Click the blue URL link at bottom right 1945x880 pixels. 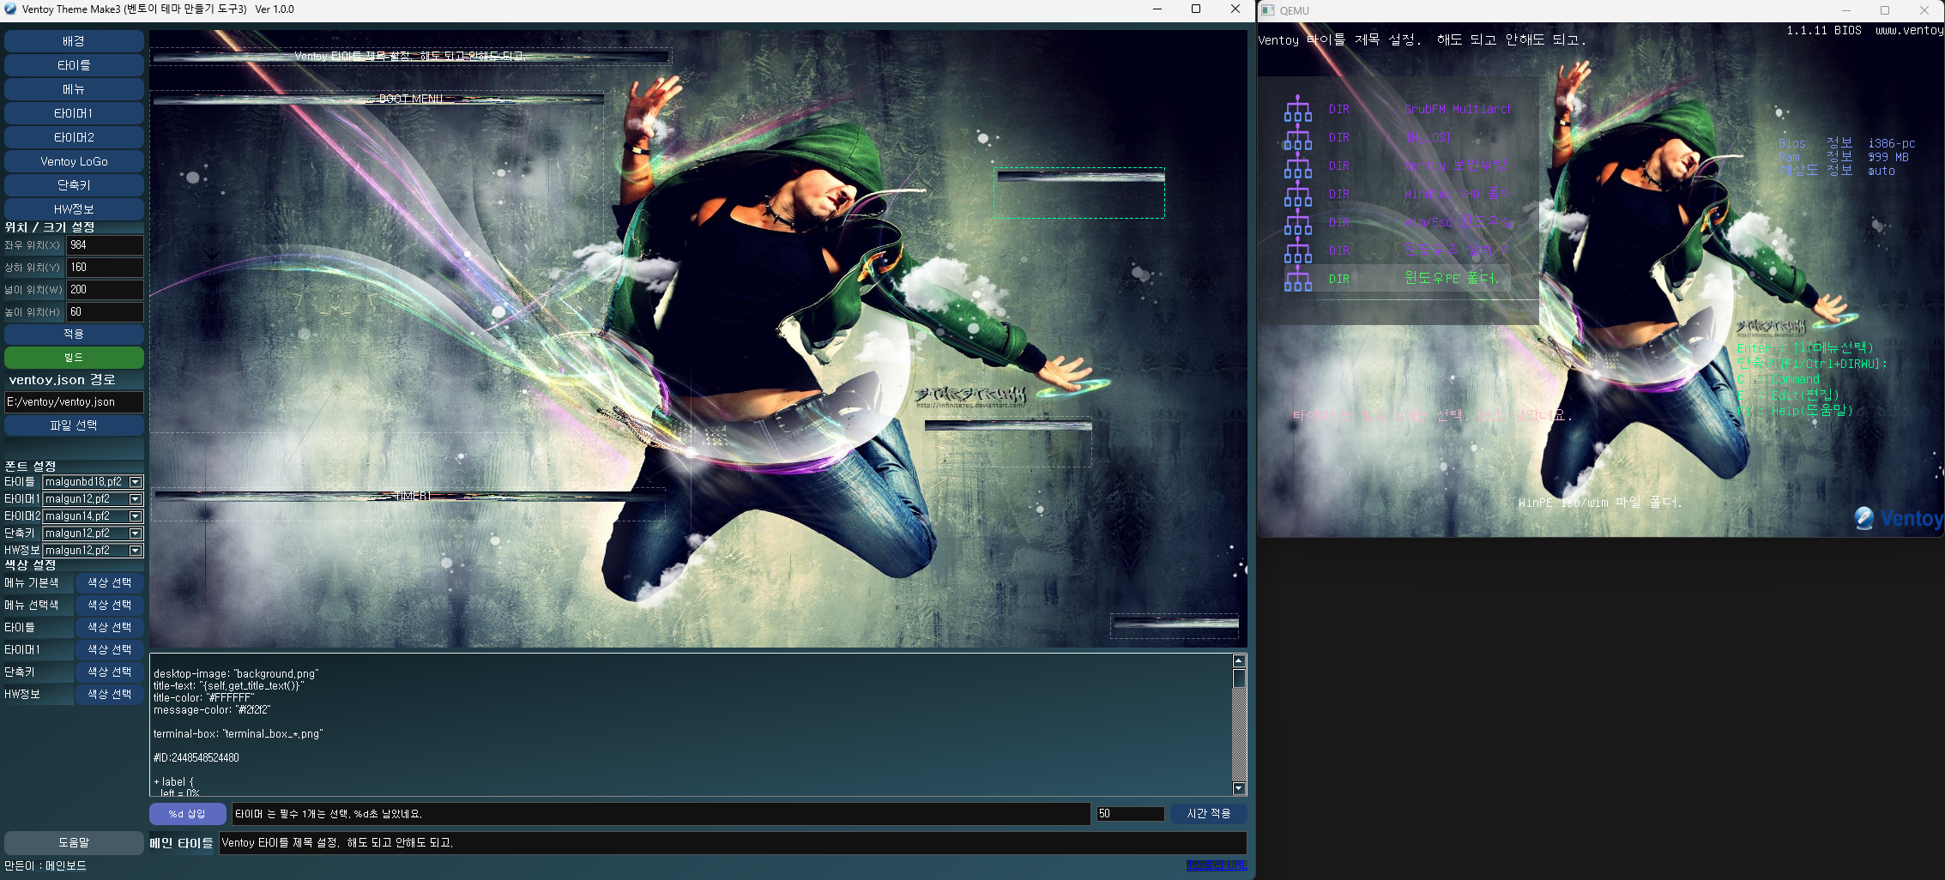(x=1217, y=865)
